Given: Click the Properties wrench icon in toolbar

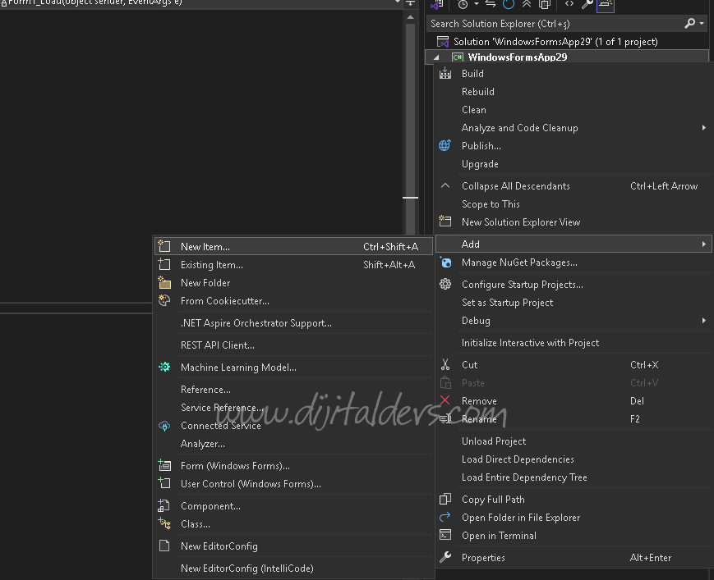Looking at the screenshot, I should (587, 4).
